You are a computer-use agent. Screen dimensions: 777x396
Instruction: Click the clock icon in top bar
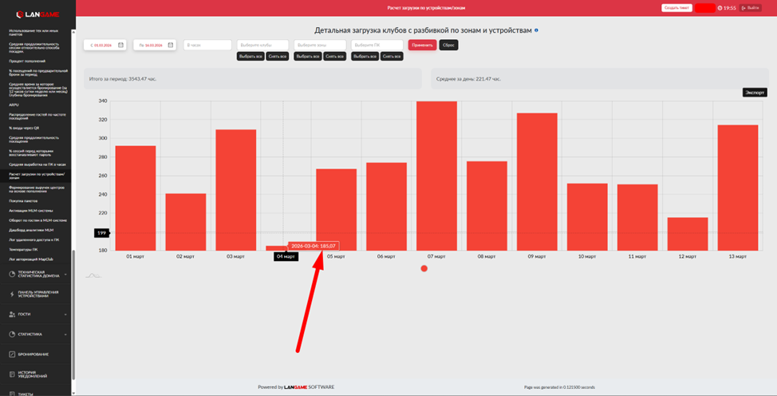tap(720, 8)
